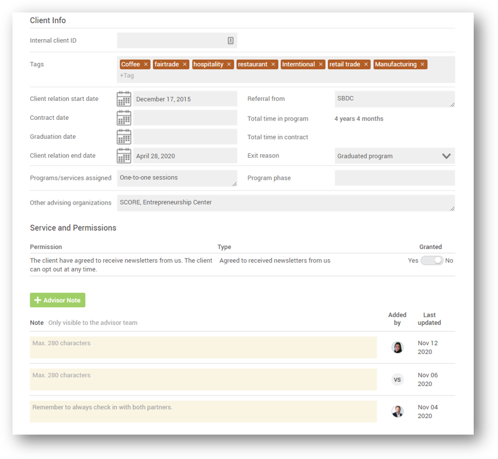Screen dimensions: 498x459
Task: Click the Nov 04 2020 date
Action: coord(427,412)
